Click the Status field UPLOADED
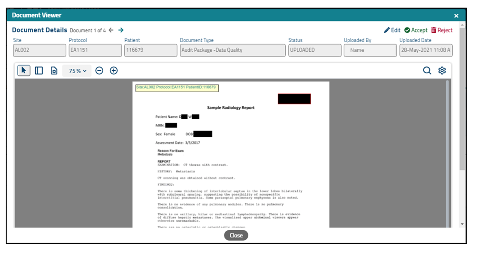This screenshot has width=478, height=255. coord(315,50)
